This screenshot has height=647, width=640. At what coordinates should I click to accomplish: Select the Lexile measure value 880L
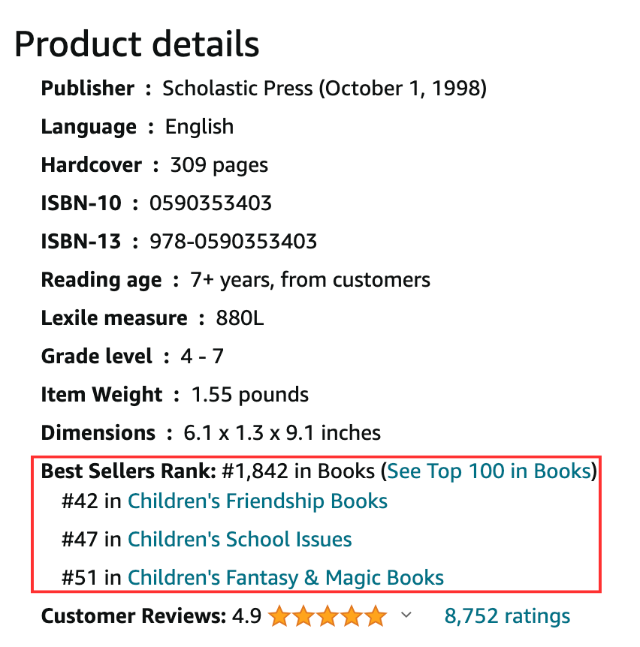[240, 318]
